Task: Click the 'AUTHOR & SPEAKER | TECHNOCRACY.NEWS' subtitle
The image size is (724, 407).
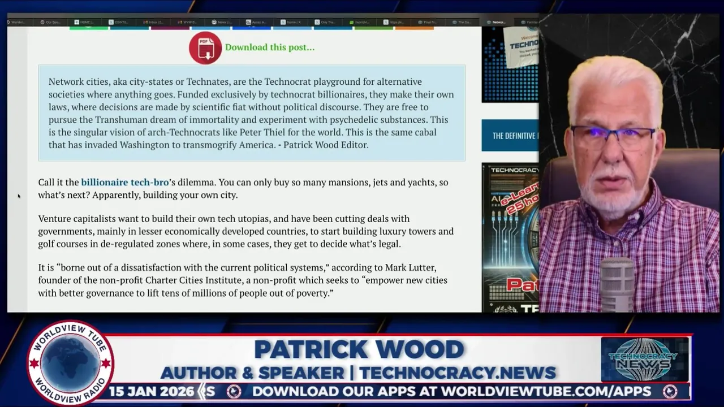Action: (x=358, y=373)
